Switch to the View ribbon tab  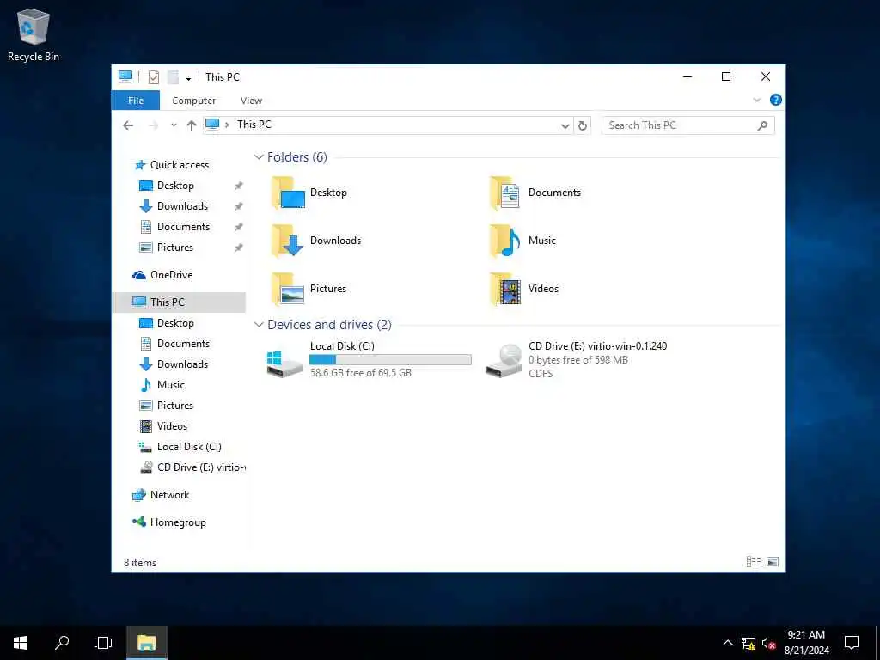tap(251, 101)
